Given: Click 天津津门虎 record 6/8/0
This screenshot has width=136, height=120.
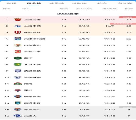Looking at the screenshot, I should point(84,39).
